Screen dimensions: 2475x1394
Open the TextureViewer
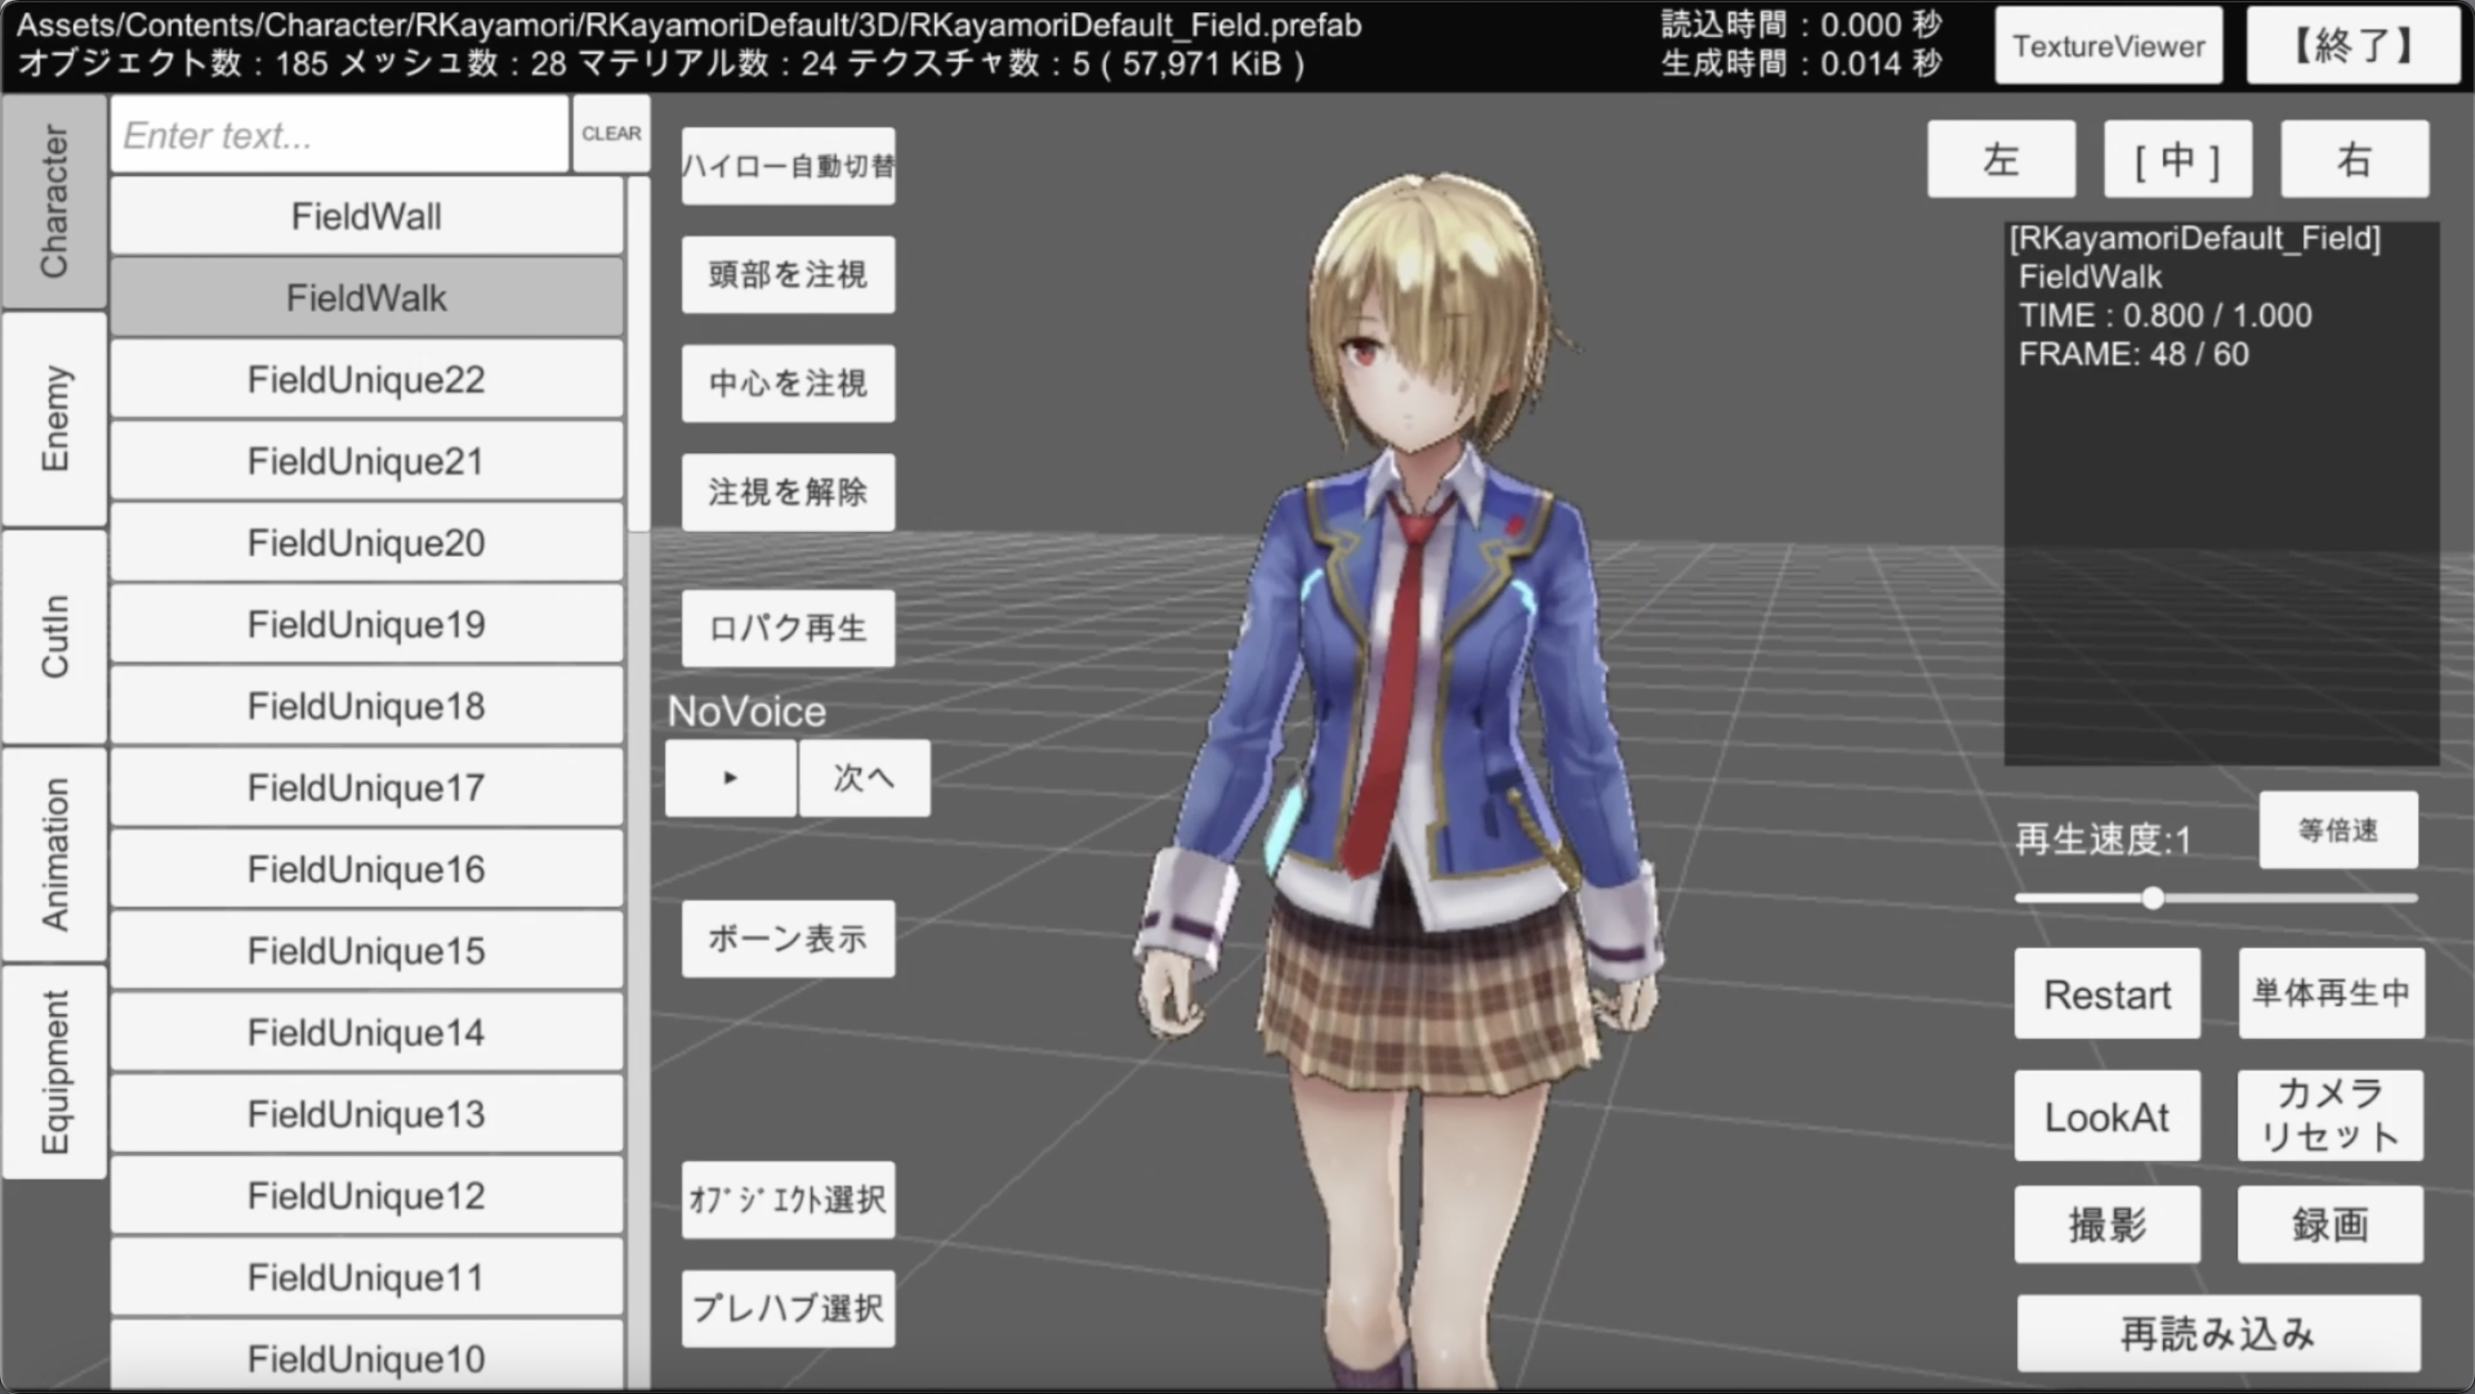2108,46
